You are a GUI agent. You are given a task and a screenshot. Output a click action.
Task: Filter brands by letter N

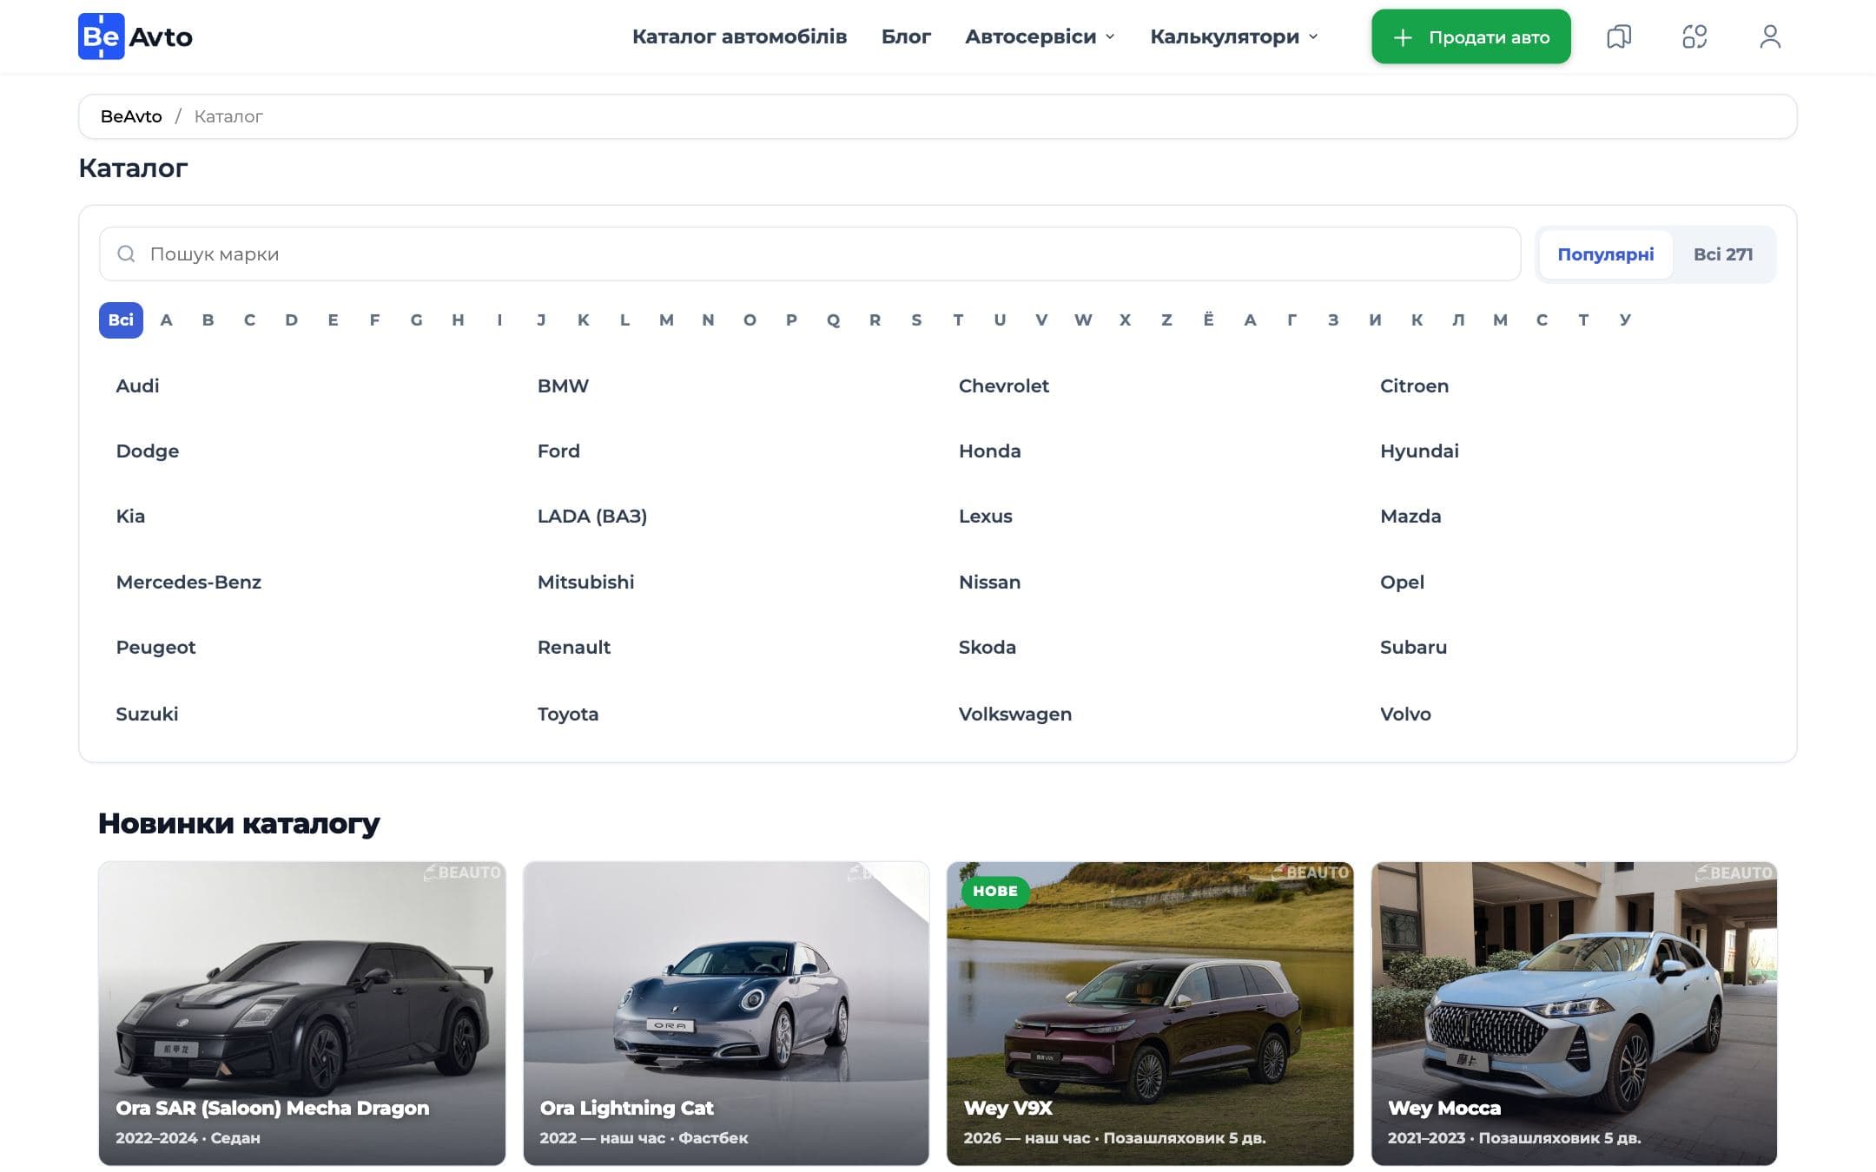[x=708, y=319]
